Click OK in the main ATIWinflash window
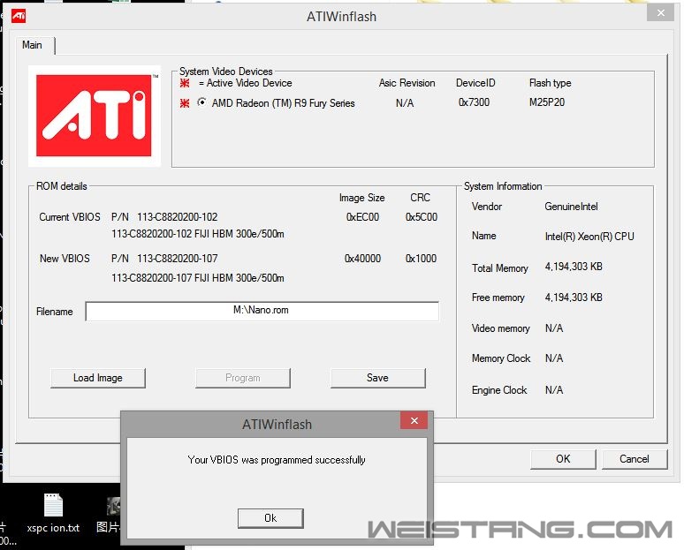This screenshot has height=550, width=684. coord(563,459)
